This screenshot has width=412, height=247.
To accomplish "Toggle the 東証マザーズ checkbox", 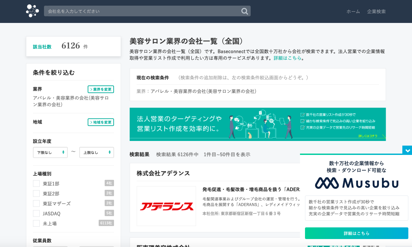I will (x=36, y=203).
